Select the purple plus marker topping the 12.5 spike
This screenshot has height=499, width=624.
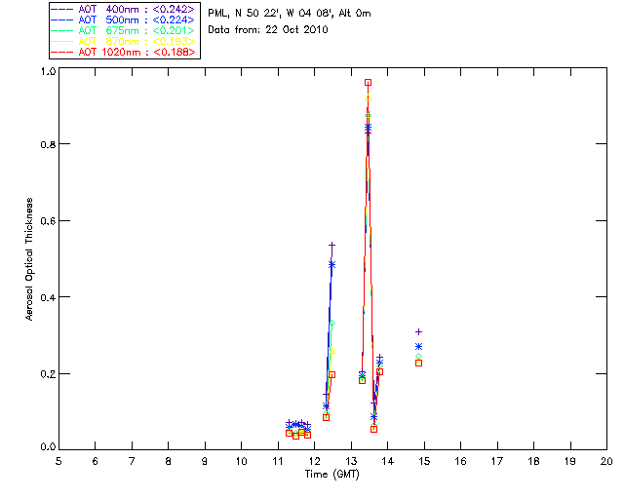pos(331,246)
